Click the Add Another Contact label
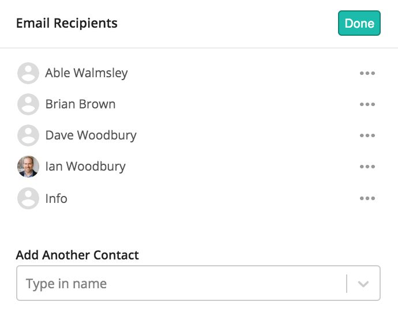The height and width of the screenshot is (309, 398). 77,255
